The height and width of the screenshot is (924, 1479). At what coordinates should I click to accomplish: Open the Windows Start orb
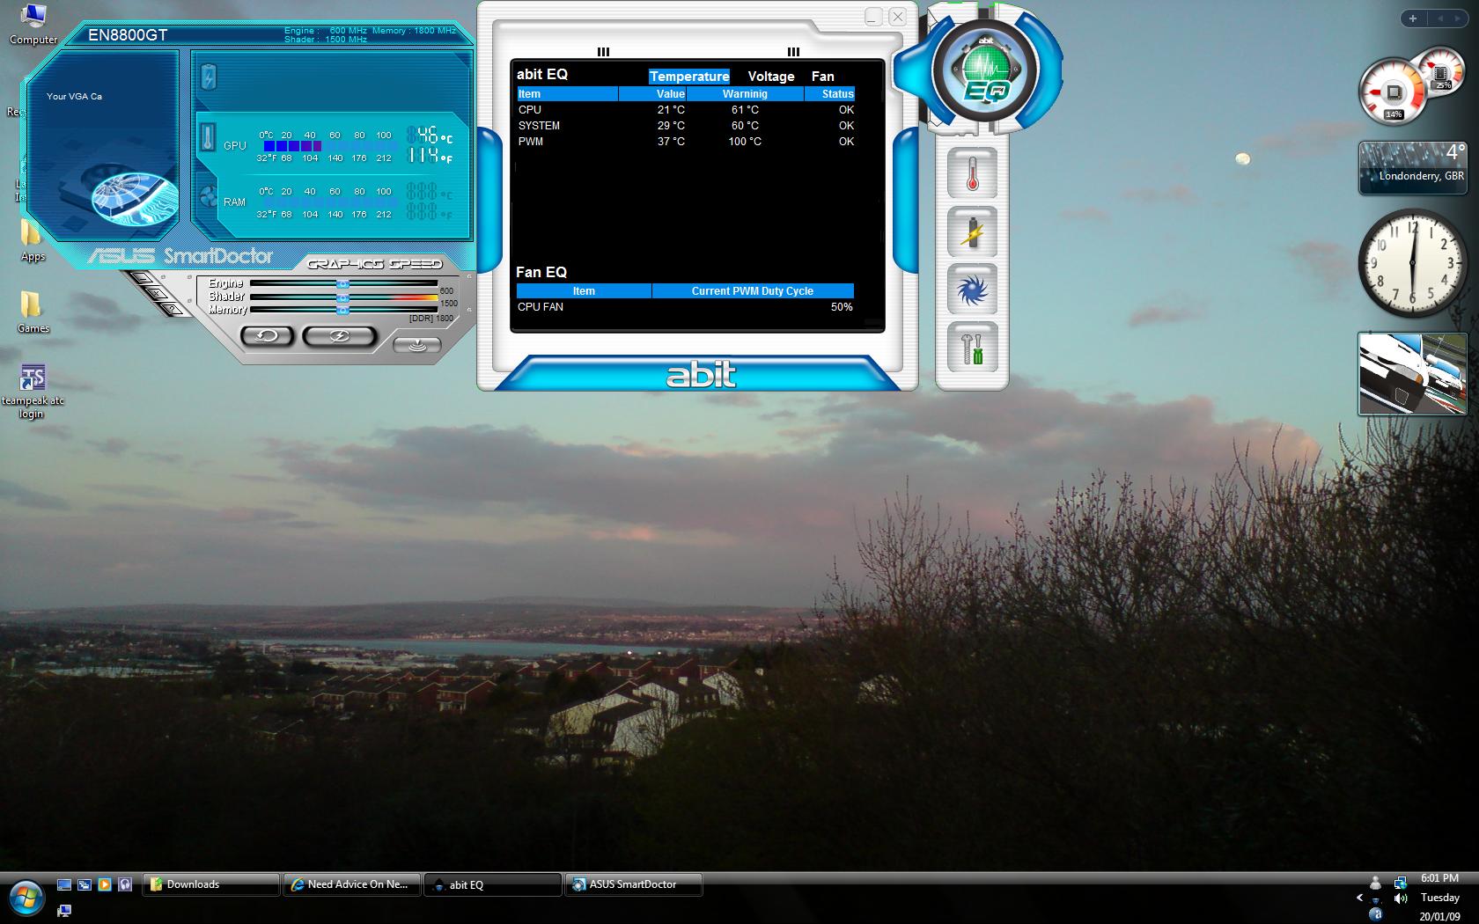[x=26, y=898]
